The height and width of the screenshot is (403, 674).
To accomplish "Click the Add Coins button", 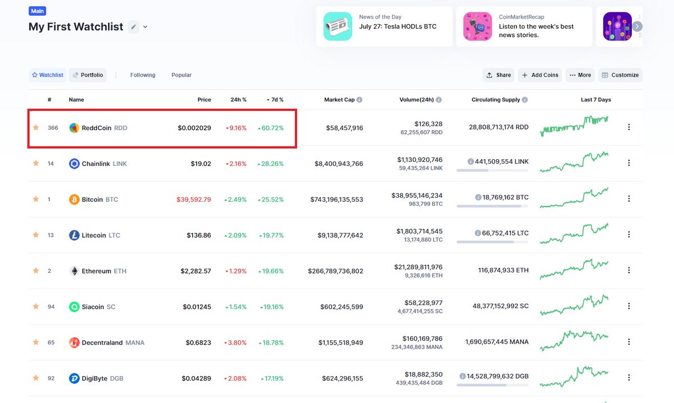I will tap(539, 75).
